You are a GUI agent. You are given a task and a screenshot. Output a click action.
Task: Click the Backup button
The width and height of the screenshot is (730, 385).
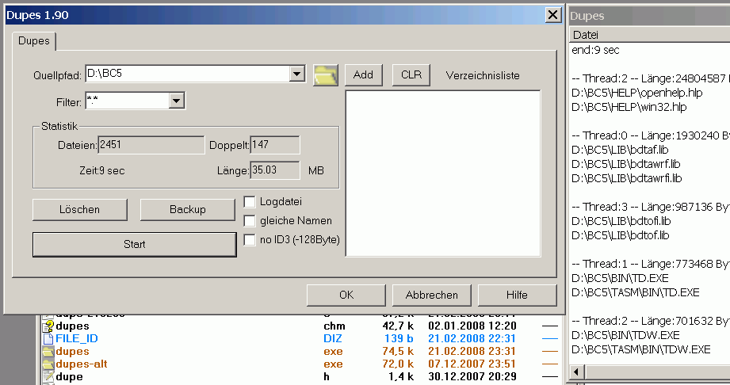188,209
